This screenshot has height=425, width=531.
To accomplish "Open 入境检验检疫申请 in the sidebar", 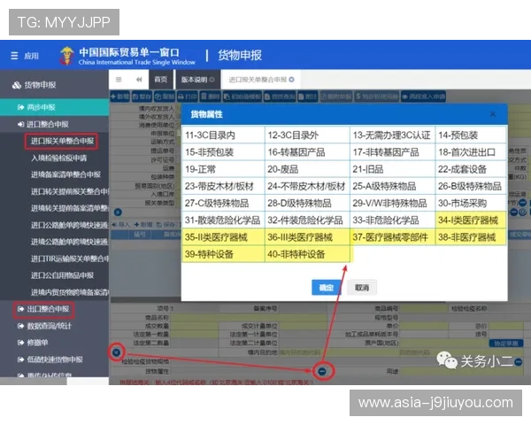I will [x=59, y=158].
